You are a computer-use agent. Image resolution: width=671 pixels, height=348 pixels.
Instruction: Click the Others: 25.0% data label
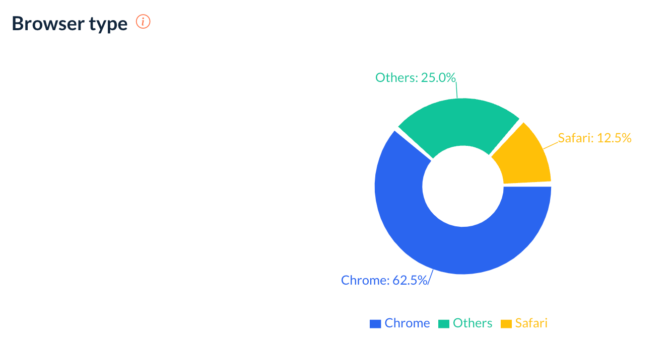[x=416, y=77]
